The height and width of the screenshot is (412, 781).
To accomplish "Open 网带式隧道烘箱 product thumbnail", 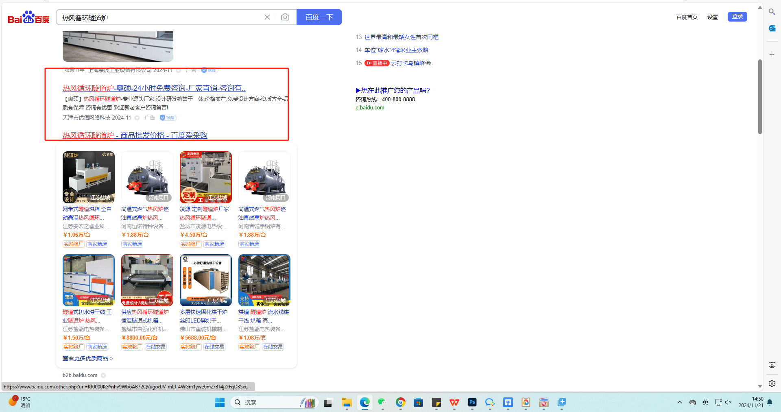I will point(89,177).
